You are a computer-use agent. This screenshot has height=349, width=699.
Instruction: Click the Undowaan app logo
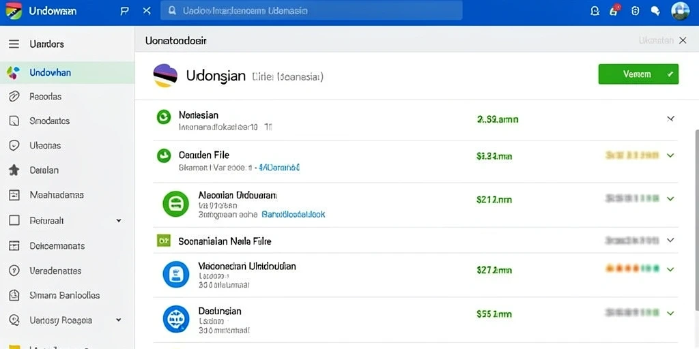(x=14, y=11)
